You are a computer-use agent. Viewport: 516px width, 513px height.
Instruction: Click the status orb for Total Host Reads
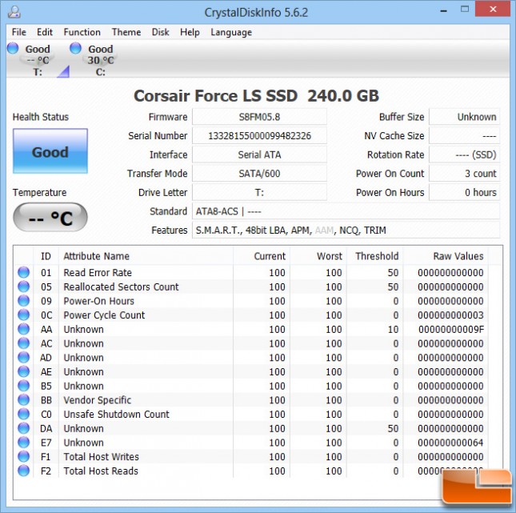click(x=23, y=471)
